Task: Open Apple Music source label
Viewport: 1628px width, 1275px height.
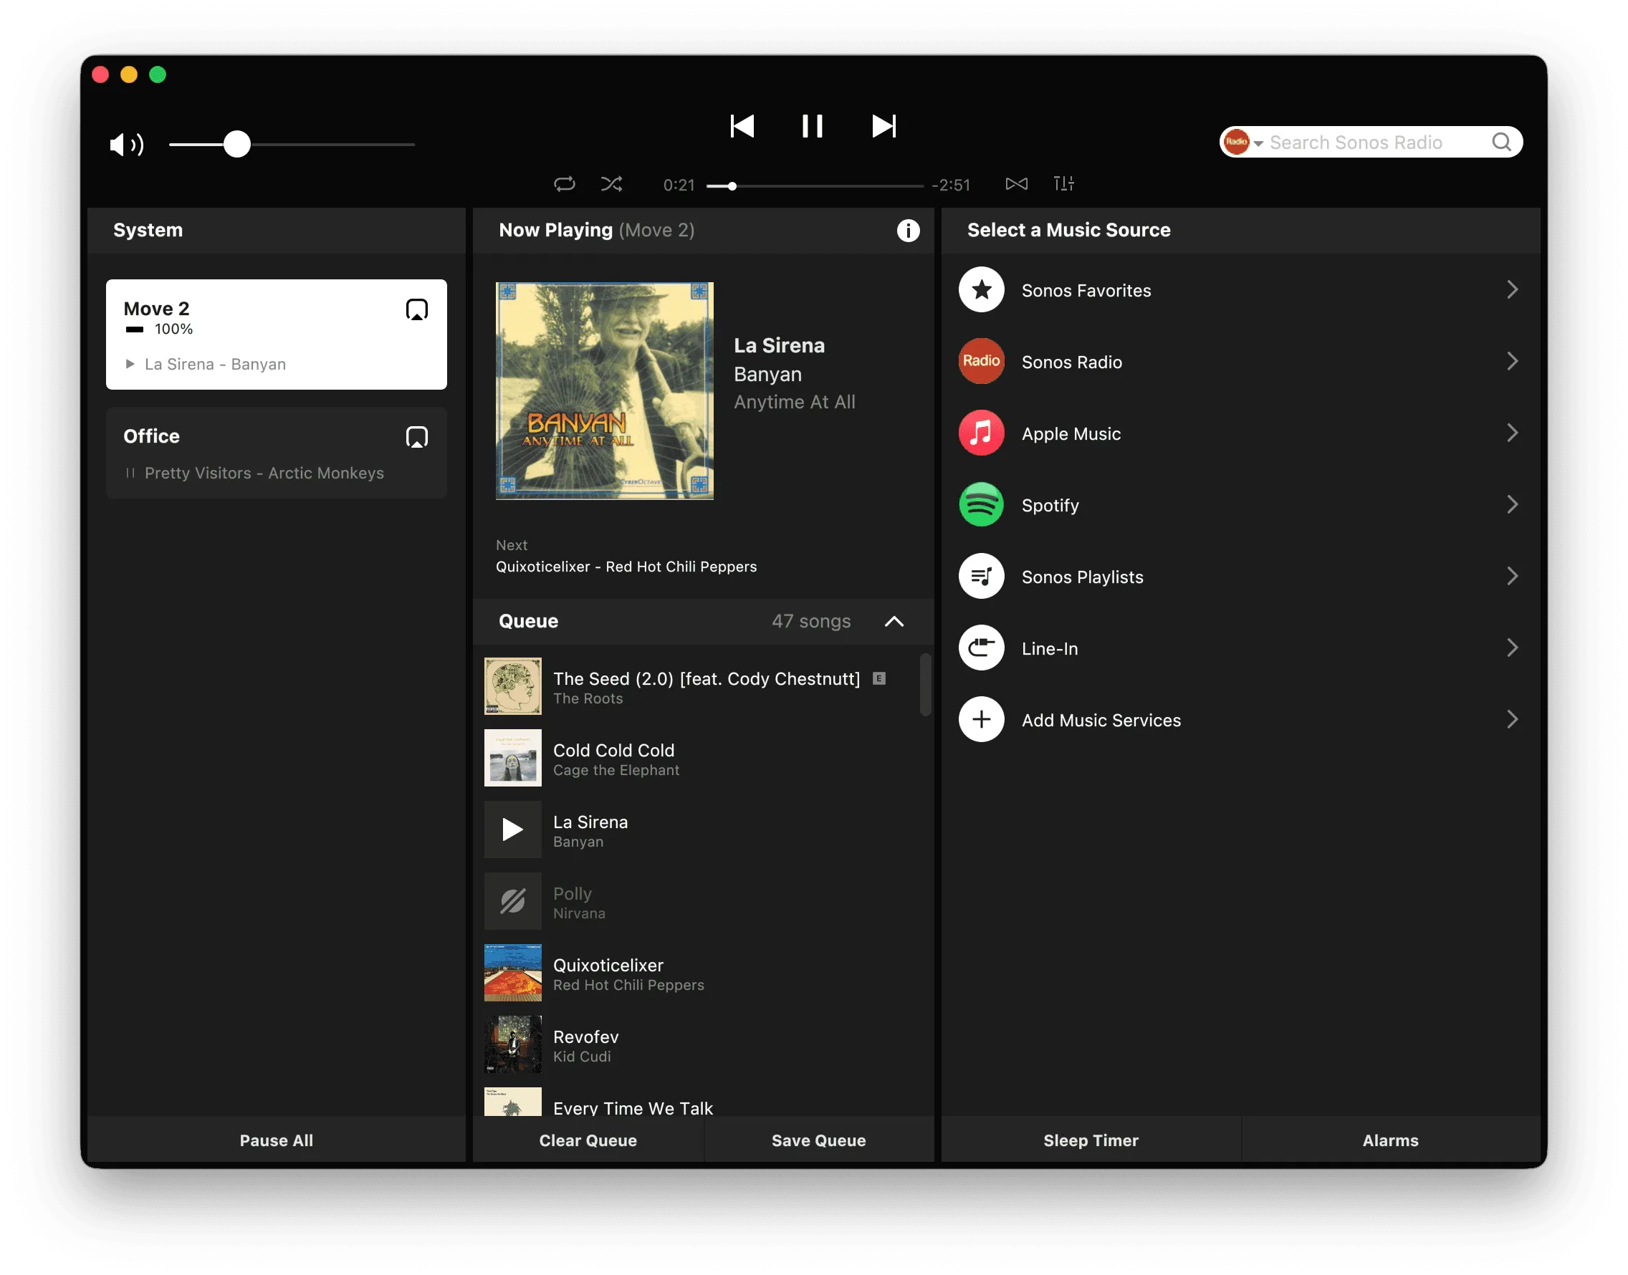Action: point(1071,433)
